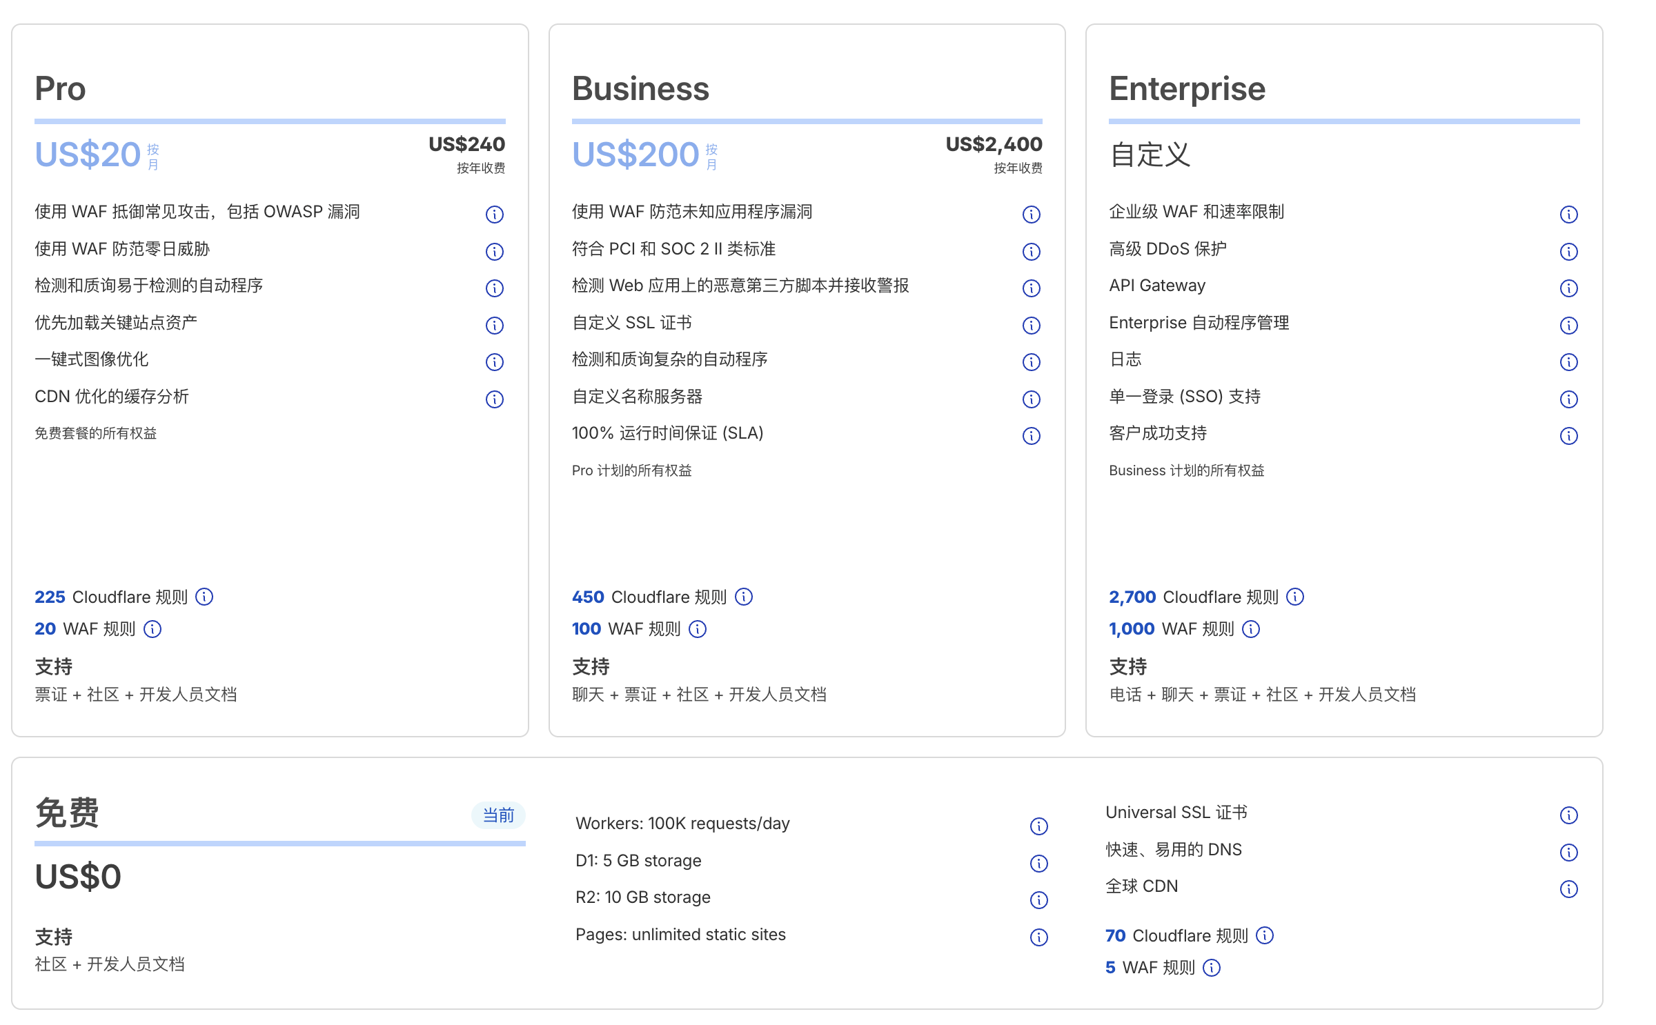Click info icon beside Universal SSL 证书

pos(1569,815)
